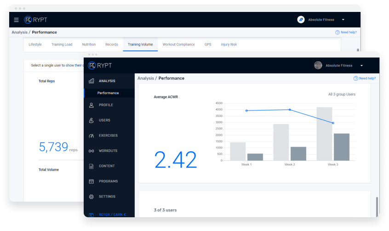Screen dimensions: 389x231
Task: Open the Workout Compliance tab
Action: [x=178, y=44]
